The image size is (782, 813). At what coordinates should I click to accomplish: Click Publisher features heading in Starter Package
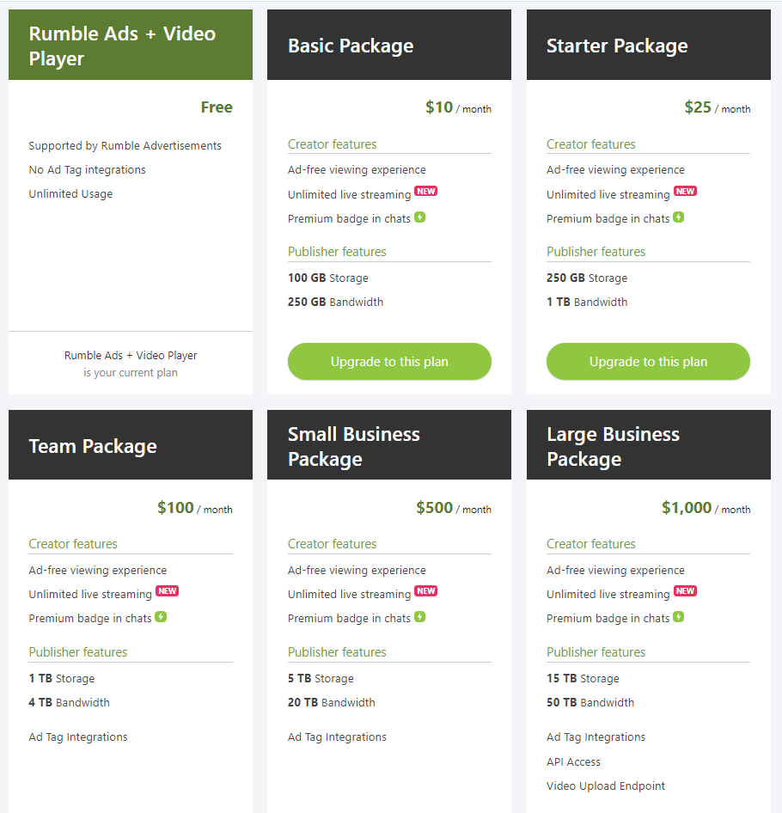(x=596, y=252)
